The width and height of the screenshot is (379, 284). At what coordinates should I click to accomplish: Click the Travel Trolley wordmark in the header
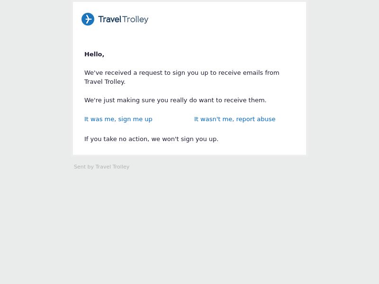123,19
